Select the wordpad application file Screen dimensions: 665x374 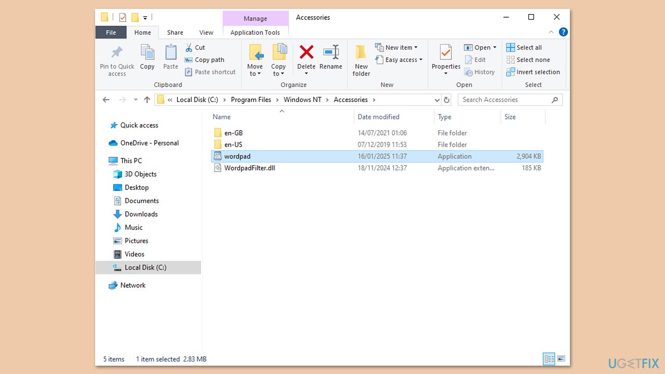[377, 156]
